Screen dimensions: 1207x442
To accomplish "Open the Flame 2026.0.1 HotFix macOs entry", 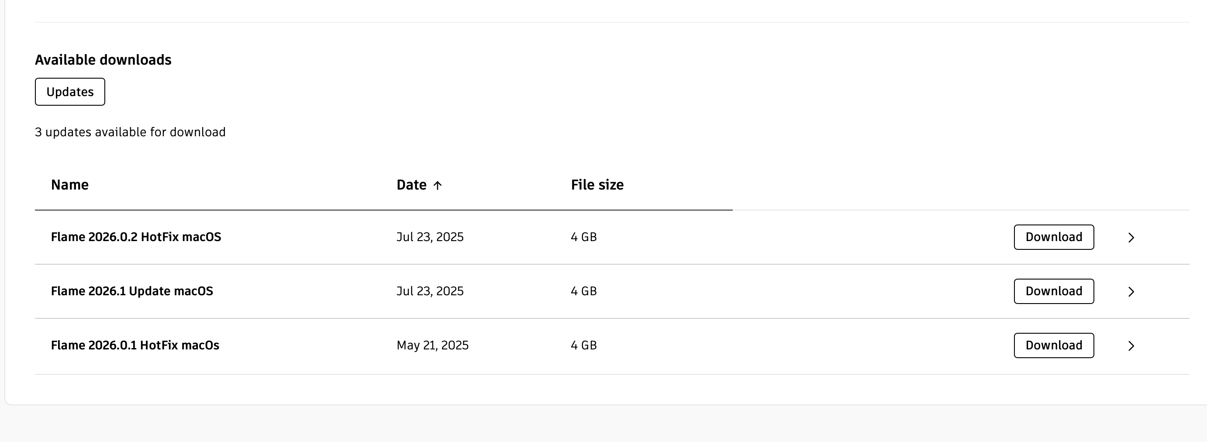I will tap(135, 345).
